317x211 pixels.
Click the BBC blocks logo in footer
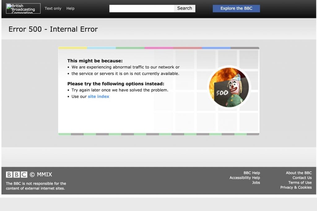pos(16,174)
